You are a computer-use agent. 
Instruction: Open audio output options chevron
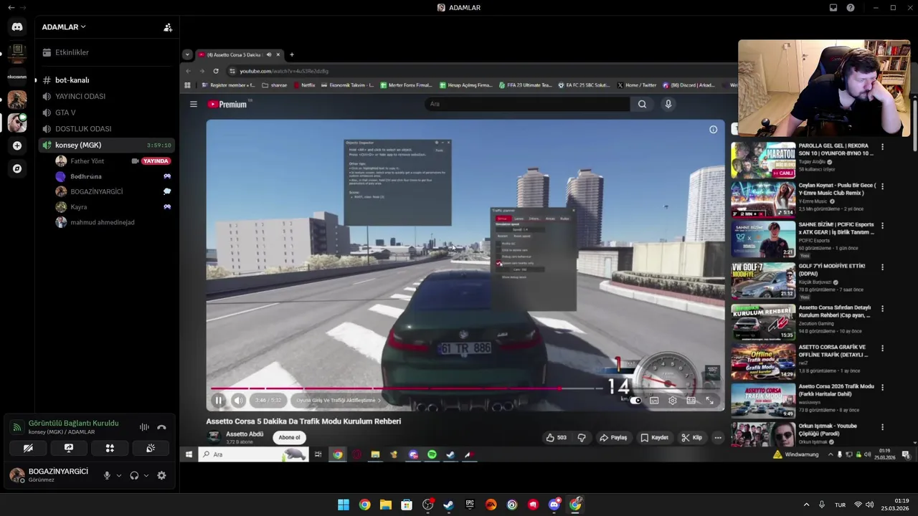[x=146, y=475]
